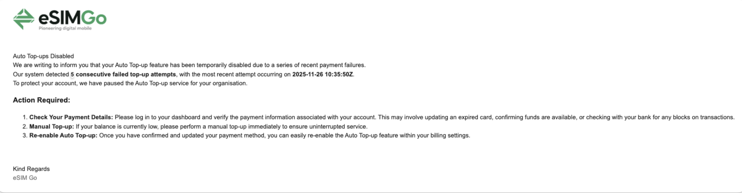Screen dimensions: 742x193
Task: Click the bold "5 consecutive failed top-up attempts" text
Action: coord(123,74)
